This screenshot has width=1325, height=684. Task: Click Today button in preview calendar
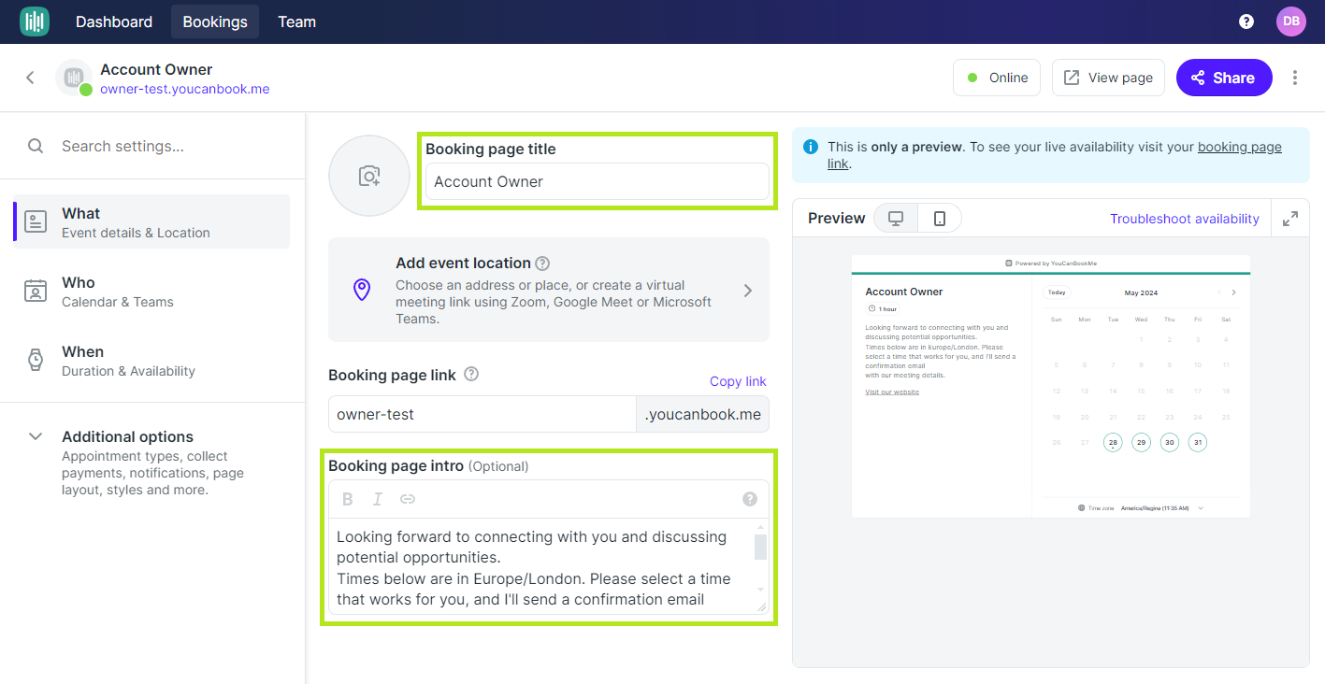pos(1057,292)
